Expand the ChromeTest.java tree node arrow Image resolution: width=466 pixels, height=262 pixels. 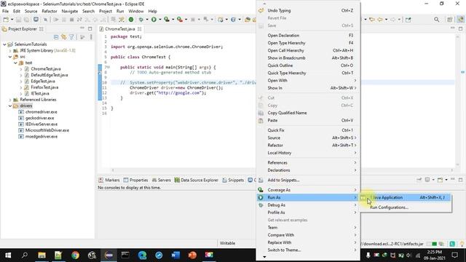pyautogui.click(x=21, y=69)
